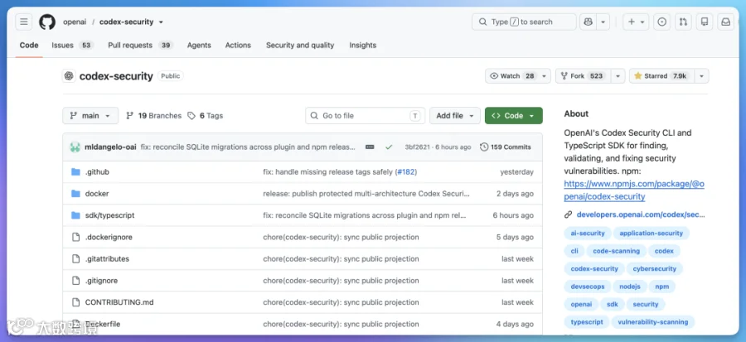Open the .gitattributes file name

pos(107,259)
